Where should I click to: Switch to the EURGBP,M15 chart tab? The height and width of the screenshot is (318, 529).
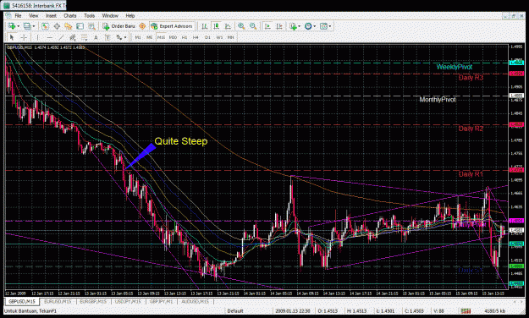[x=93, y=301]
